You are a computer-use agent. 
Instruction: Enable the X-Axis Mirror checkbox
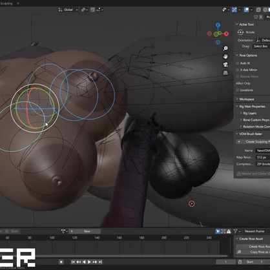(238, 70)
